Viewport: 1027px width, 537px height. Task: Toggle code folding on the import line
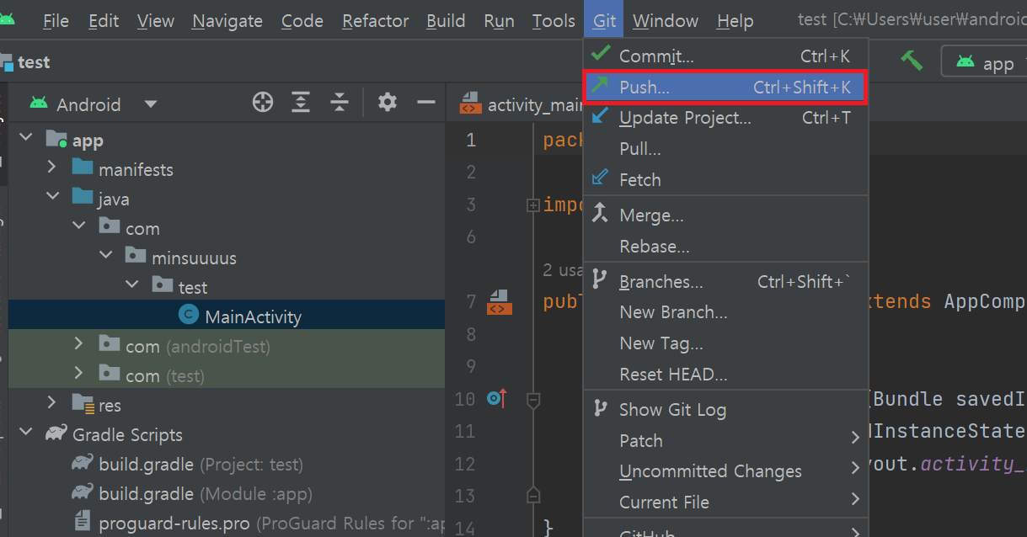532,205
